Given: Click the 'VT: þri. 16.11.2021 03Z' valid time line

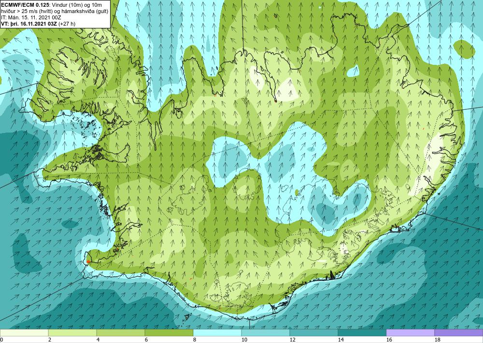Looking at the screenshot, I should pyautogui.click(x=38, y=23).
